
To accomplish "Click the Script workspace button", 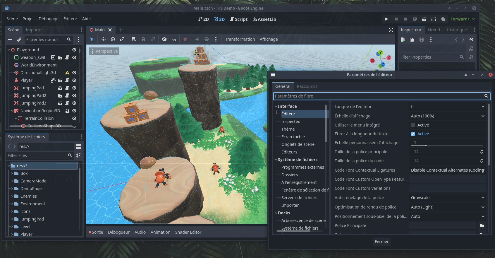I will (x=239, y=19).
